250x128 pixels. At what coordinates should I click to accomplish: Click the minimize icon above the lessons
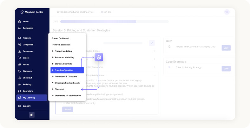click(152, 43)
